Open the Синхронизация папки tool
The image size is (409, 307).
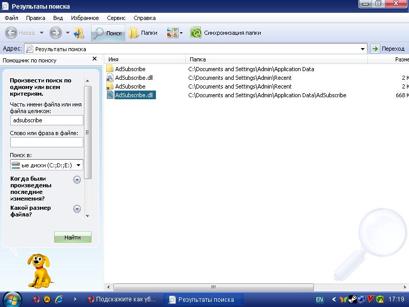click(x=225, y=33)
